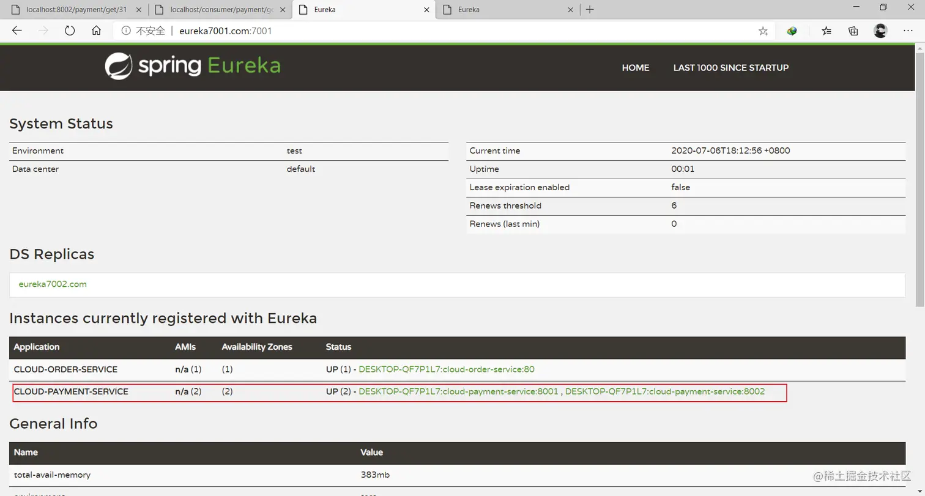Click the Environment row label
Screen dimensions: 925x496
[38, 150]
